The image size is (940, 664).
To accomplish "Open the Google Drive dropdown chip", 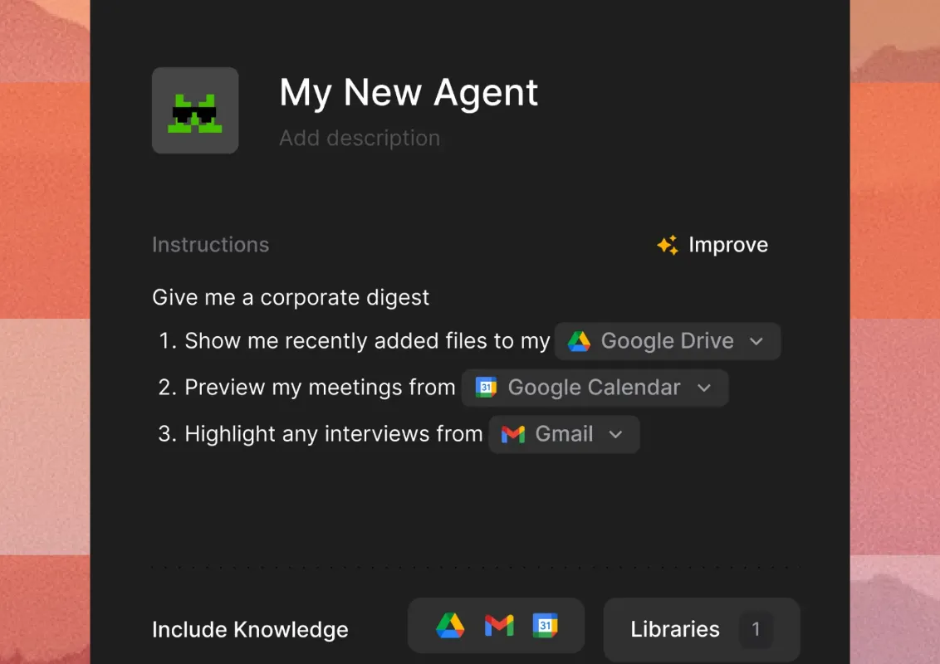I will point(668,341).
